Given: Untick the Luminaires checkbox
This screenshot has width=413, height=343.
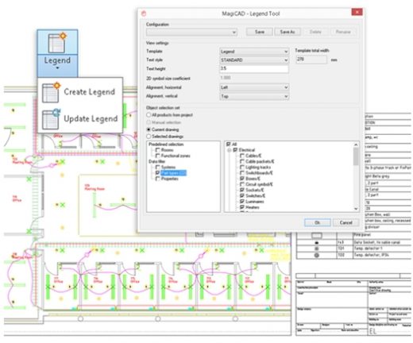Looking at the screenshot, I should [242, 202].
